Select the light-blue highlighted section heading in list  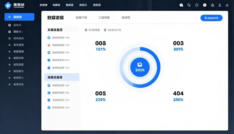click(x=62, y=77)
